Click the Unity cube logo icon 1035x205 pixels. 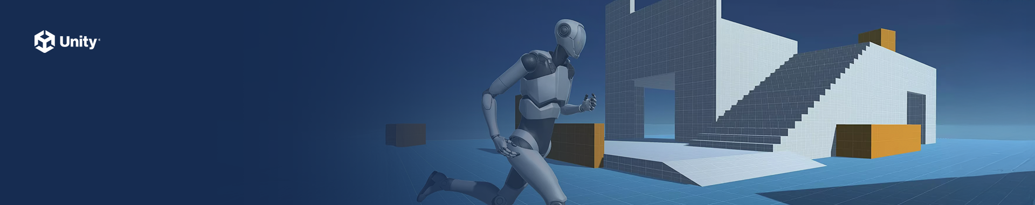[45, 42]
